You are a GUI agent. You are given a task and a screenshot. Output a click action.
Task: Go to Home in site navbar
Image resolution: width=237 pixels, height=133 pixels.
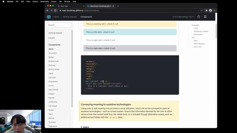(x=56, y=17)
